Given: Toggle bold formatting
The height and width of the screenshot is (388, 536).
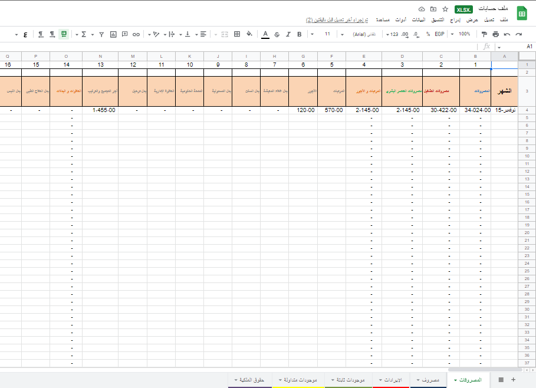Looking at the screenshot, I should pyautogui.click(x=300, y=34).
